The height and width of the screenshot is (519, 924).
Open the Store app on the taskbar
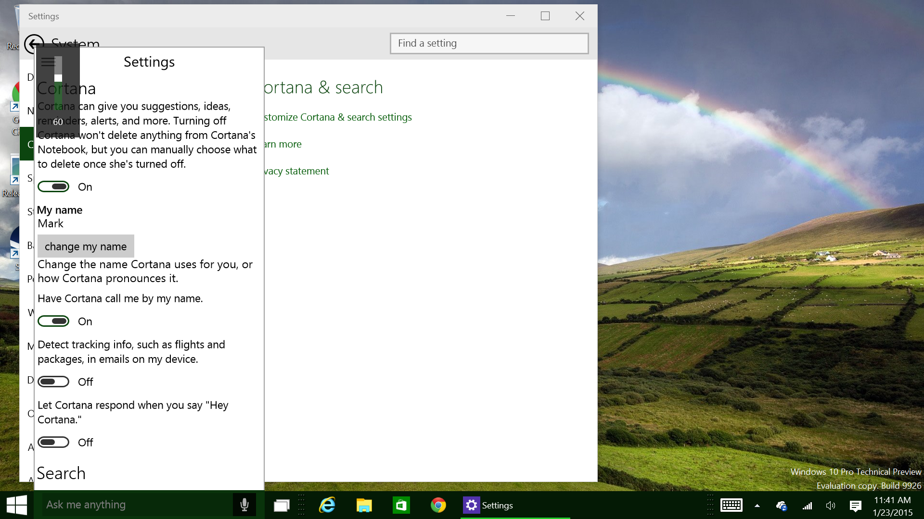coord(401,506)
